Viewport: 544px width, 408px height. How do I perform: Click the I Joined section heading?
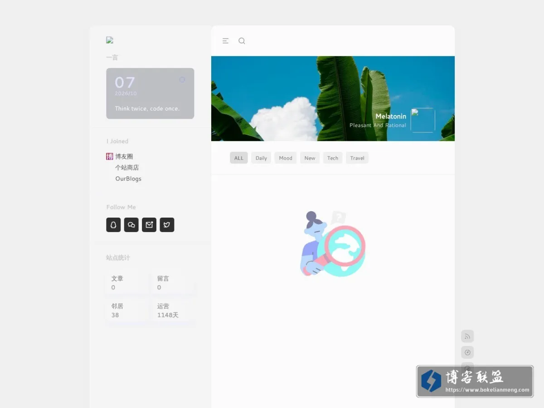(x=117, y=141)
